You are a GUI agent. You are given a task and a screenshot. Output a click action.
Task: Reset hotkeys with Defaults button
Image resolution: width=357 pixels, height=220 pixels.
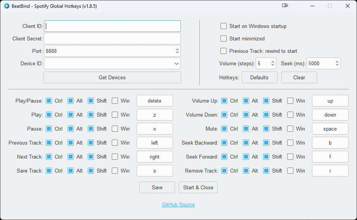pos(259,77)
